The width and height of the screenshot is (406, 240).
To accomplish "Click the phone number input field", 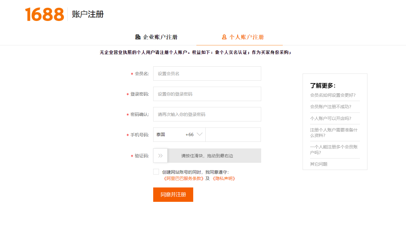I will [x=233, y=135].
